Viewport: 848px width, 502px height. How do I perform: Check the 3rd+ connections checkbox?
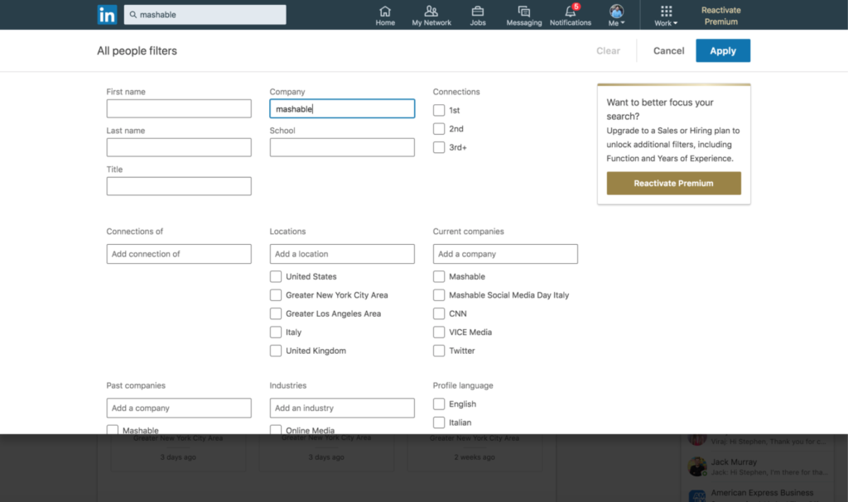click(439, 147)
